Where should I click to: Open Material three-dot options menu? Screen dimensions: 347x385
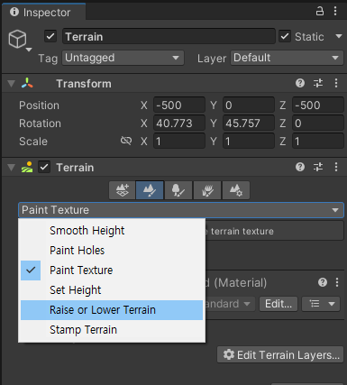coord(337,282)
